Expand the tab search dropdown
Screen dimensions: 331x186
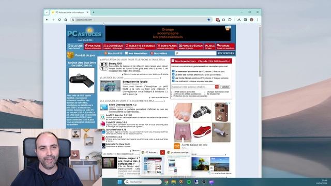[47, 12]
